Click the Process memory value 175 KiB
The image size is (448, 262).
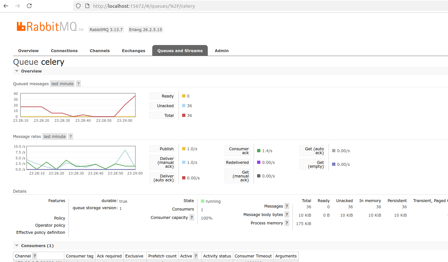[304, 223]
